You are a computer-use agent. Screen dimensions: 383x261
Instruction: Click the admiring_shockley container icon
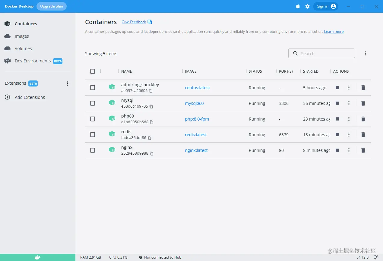coord(112,87)
